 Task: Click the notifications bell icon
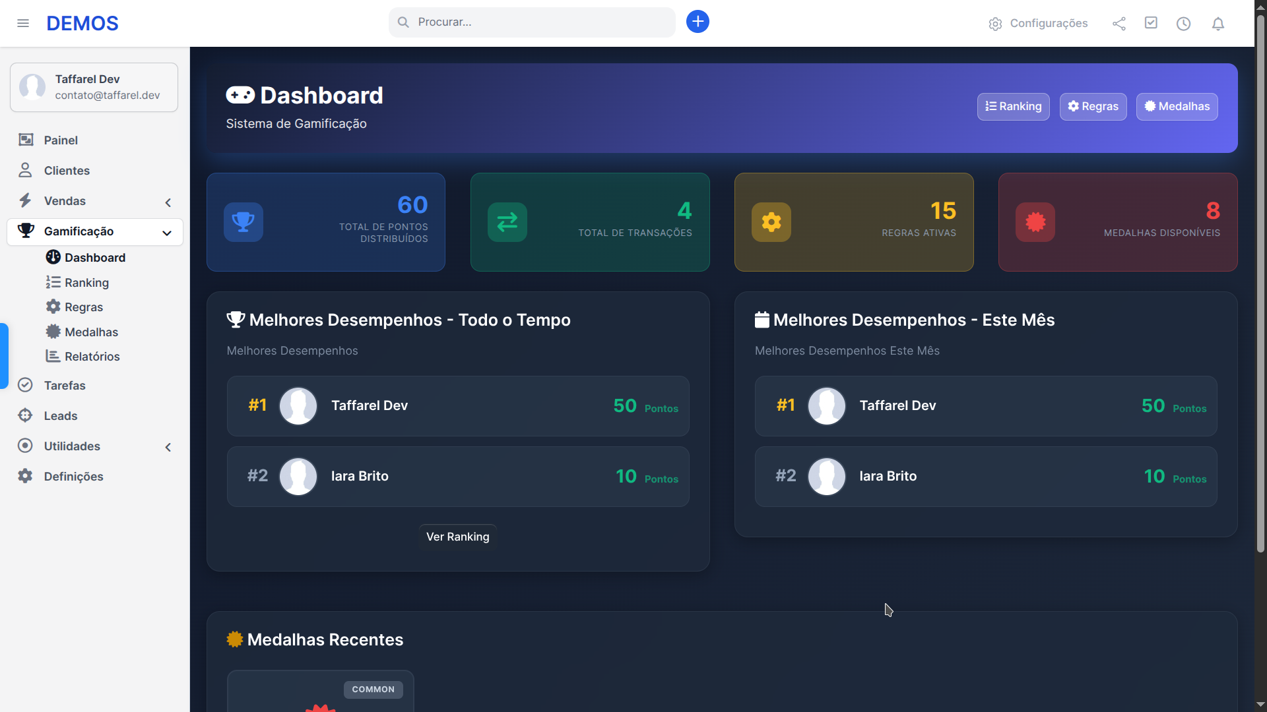(x=1218, y=23)
